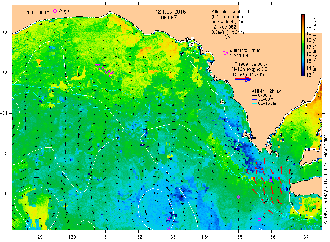Click the 137 longitude axis label
330x242 pixels.
click(x=305, y=237)
